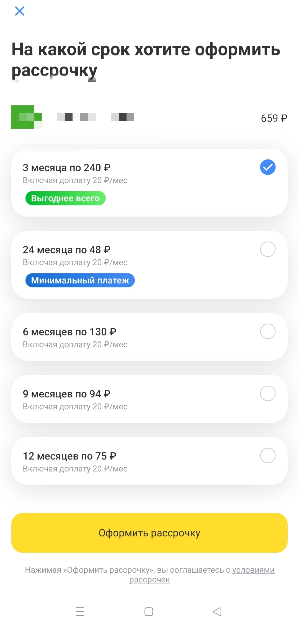Tap the blue Минимальный платеж badge
This screenshot has height=627, width=299.
point(80,280)
